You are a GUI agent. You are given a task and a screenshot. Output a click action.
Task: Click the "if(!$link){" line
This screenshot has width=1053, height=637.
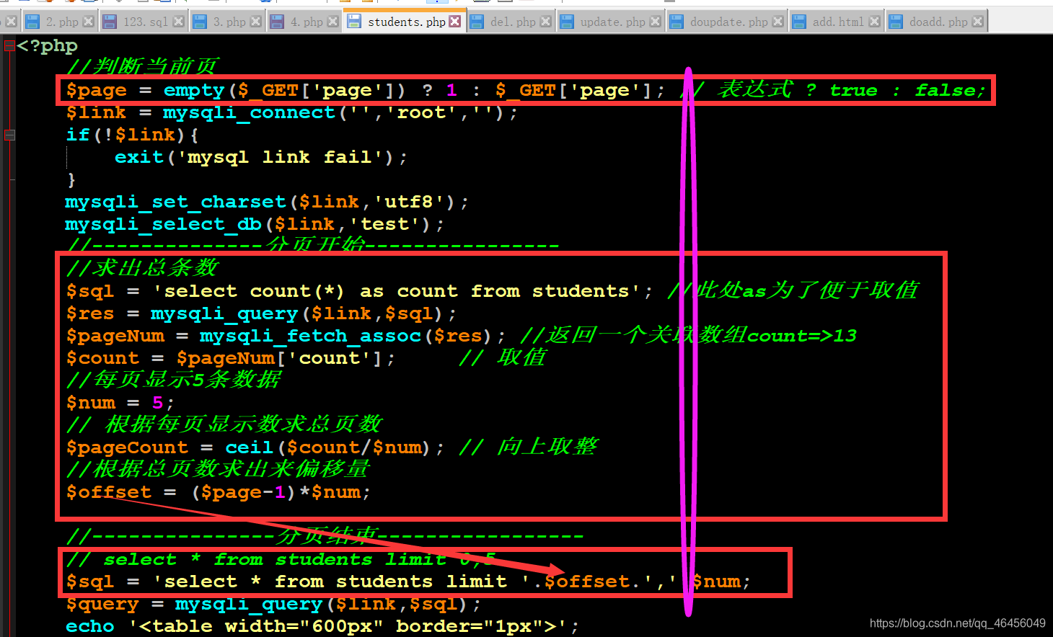click(132, 135)
